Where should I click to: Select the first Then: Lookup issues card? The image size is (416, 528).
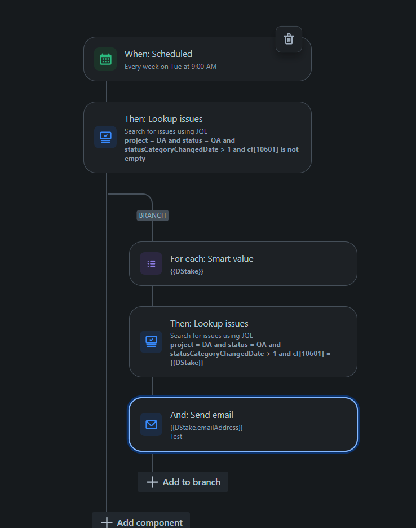click(x=197, y=138)
